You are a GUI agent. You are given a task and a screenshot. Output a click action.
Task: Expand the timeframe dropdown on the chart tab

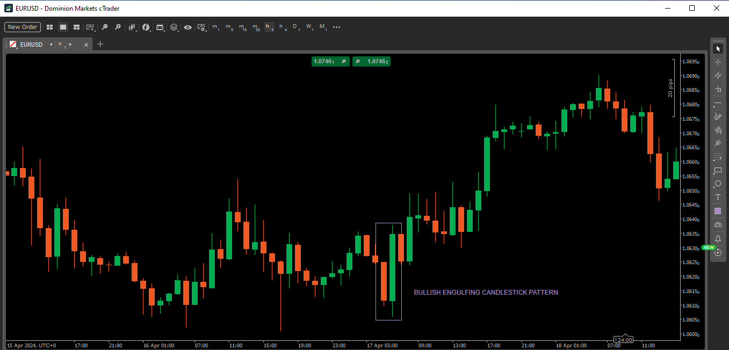click(70, 45)
